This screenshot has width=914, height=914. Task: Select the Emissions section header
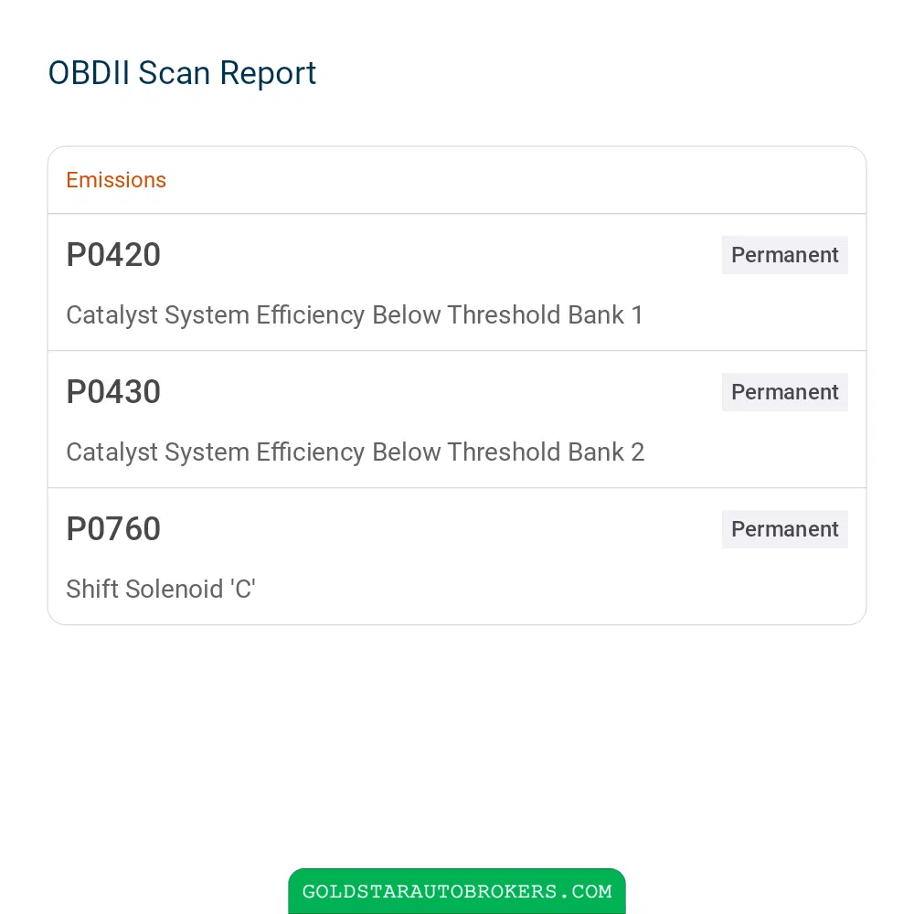point(116,180)
